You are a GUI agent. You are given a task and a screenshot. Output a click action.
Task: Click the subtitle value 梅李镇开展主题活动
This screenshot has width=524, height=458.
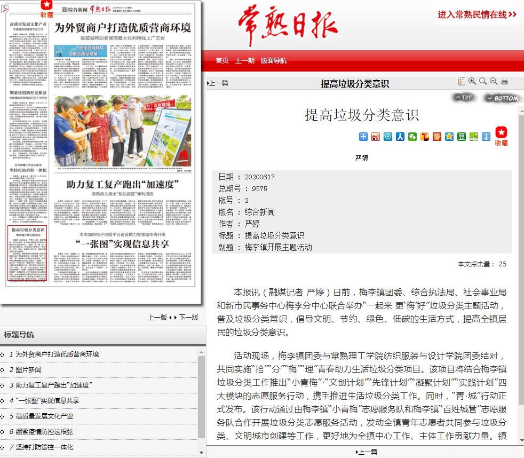[279, 247]
